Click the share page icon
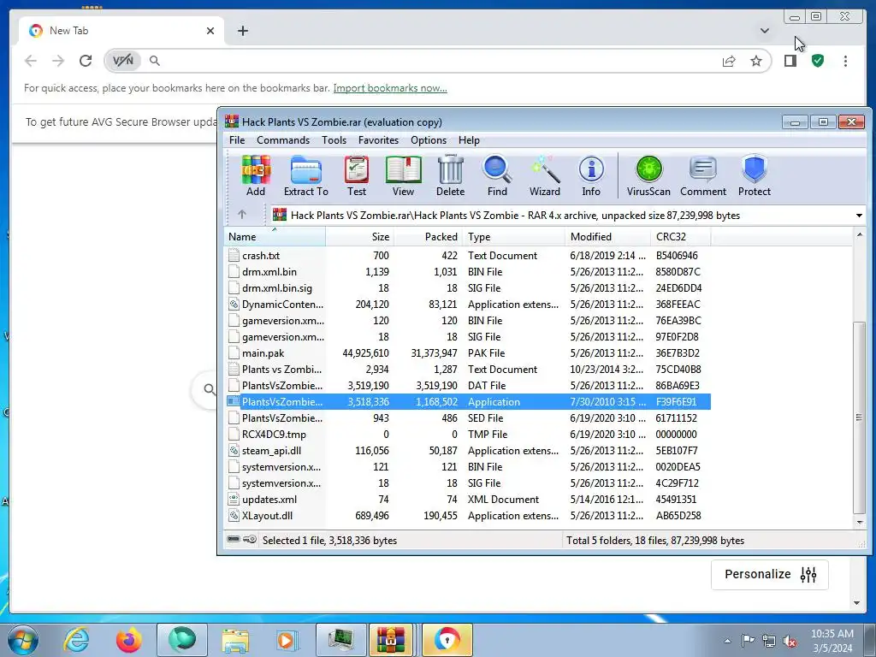Viewport: 876px width, 657px height. pos(729,61)
